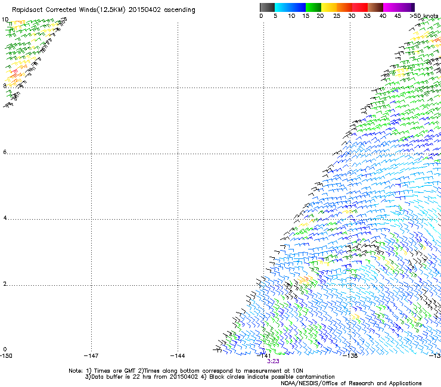Screen dimensions: 441x387
Task: Click the latitude label '4' on left axis
Action: pyautogui.click(x=5, y=218)
